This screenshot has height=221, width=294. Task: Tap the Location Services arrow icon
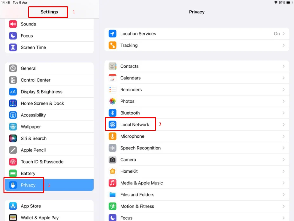(x=112, y=34)
